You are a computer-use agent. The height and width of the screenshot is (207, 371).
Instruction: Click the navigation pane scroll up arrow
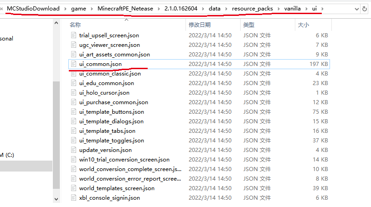(x=57, y=23)
